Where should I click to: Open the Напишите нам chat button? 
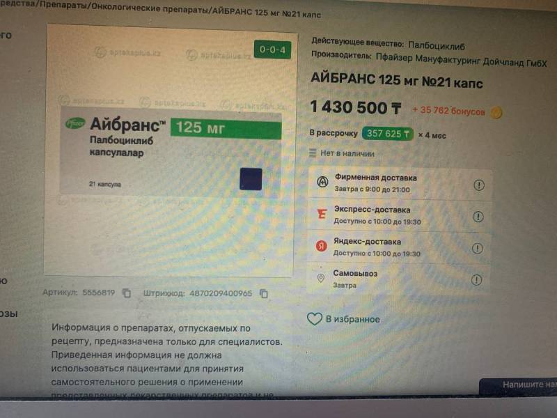519,386
